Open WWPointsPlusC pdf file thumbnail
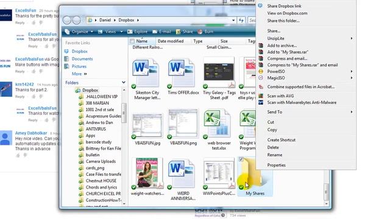Image resolution: width=390 pixels, height=219 pixels. point(219,173)
